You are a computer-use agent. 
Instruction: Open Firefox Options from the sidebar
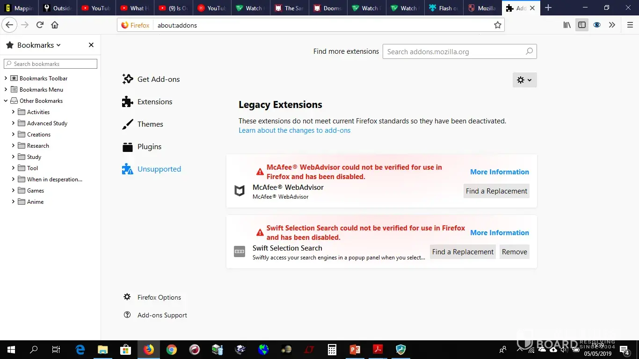pos(159,297)
